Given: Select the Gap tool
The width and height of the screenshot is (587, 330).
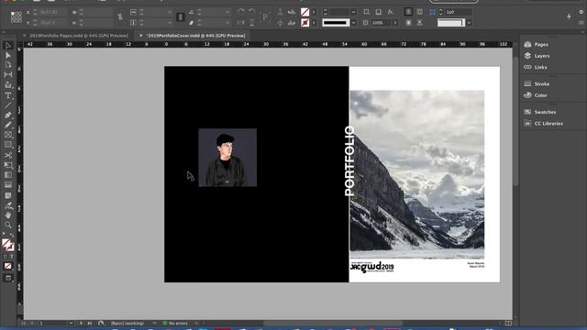Looking at the screenshot, I should click(8, 75).
